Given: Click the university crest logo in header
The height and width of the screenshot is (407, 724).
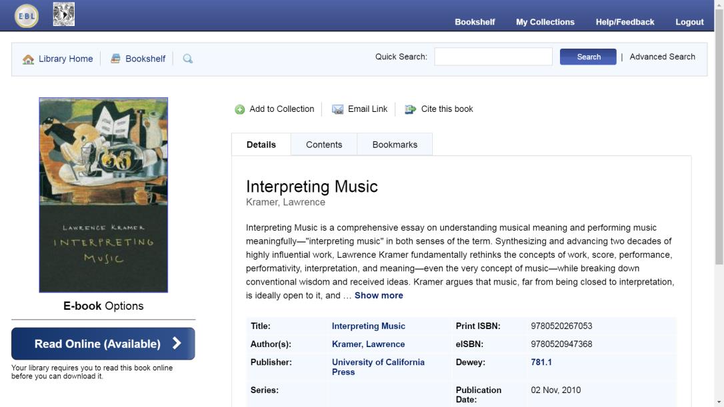Looking at the screenshot, I should coord(63,15).
